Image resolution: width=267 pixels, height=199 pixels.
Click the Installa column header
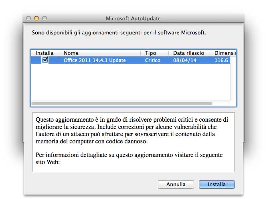click(x=44, y=53)
